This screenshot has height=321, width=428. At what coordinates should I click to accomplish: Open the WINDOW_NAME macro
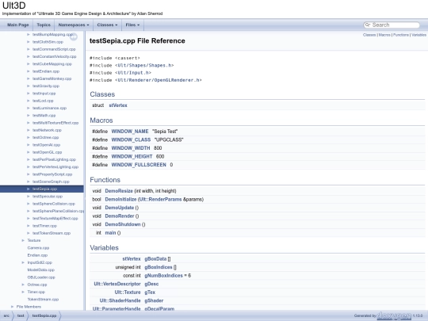[130, 132]
